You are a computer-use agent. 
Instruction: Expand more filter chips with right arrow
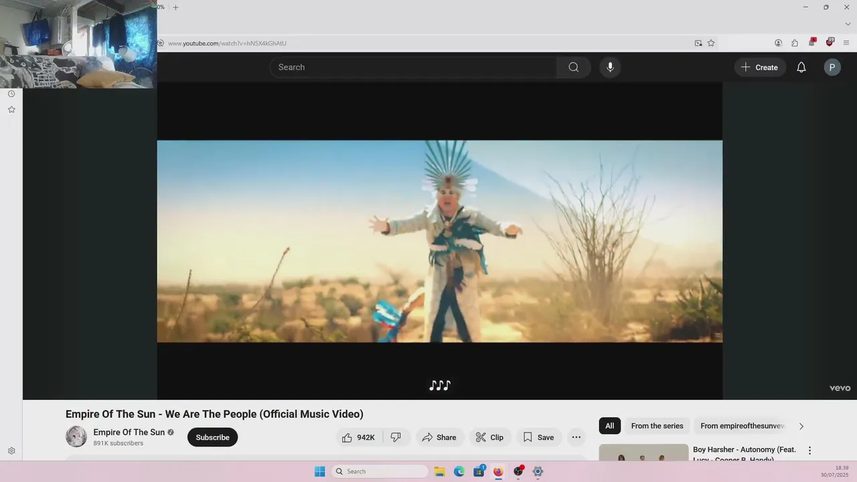801,426
